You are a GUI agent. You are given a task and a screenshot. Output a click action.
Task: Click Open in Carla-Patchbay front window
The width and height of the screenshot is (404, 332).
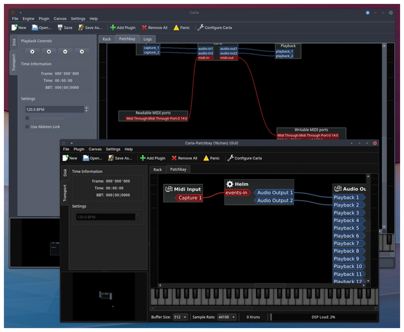point(92,158)
